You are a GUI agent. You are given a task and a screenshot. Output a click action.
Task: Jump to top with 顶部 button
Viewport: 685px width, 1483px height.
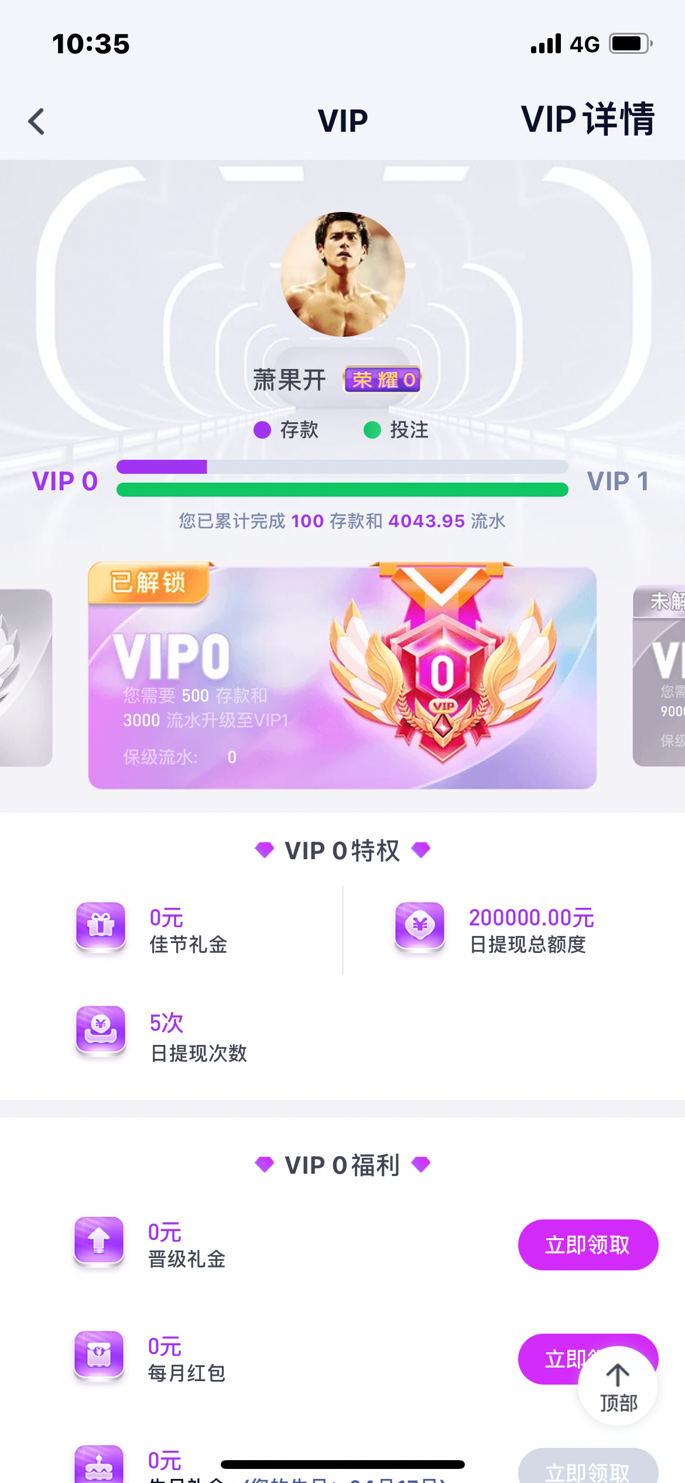[x=618, y=1386]
